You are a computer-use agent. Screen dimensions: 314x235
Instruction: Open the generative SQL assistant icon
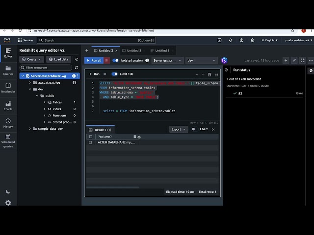click(x=224, y=60)
